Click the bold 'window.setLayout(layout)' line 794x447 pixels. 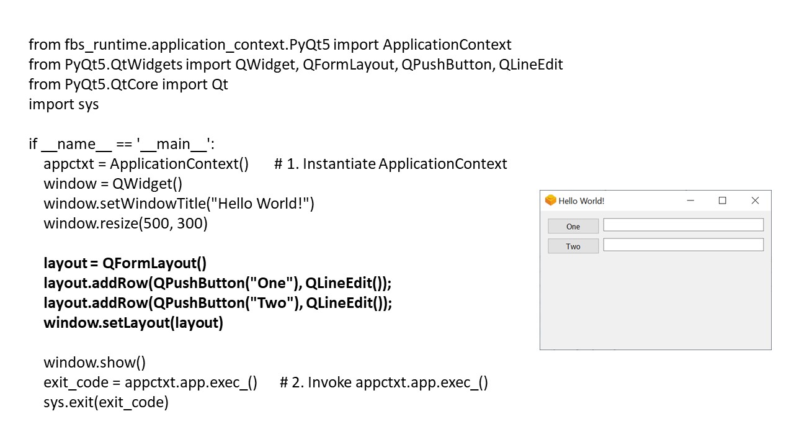click(x=133, y=323)
